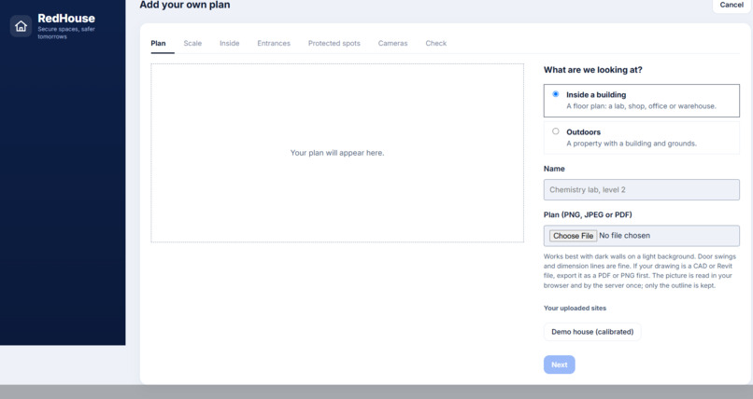
Task: Cancel adding the plan
Action: pyautogui.click(x=732, y=5)
